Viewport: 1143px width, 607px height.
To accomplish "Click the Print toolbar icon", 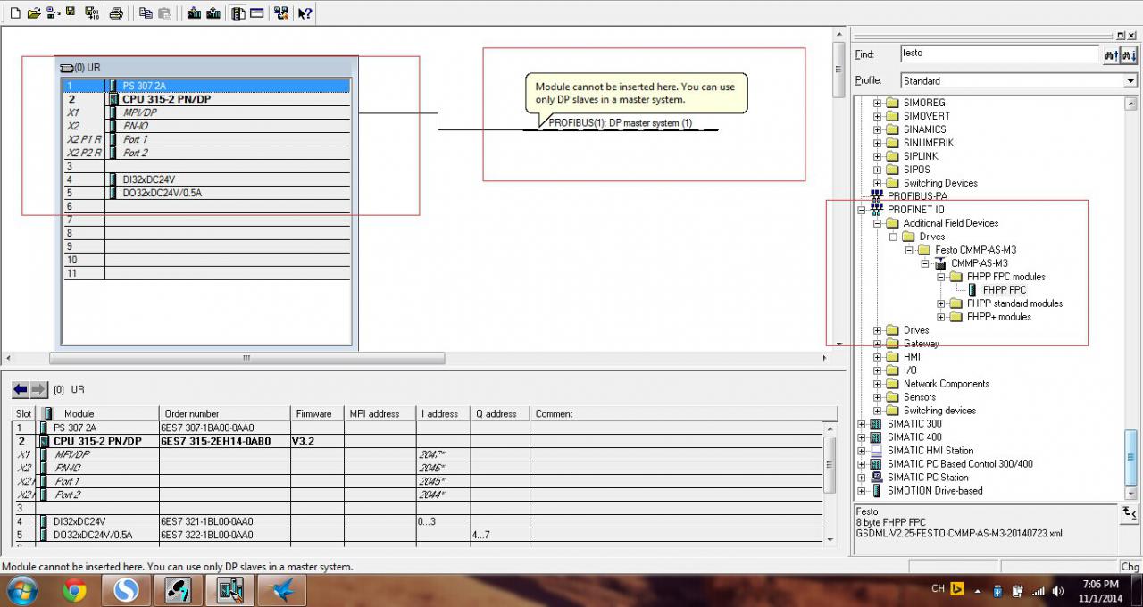I will (x=116, y=13).
